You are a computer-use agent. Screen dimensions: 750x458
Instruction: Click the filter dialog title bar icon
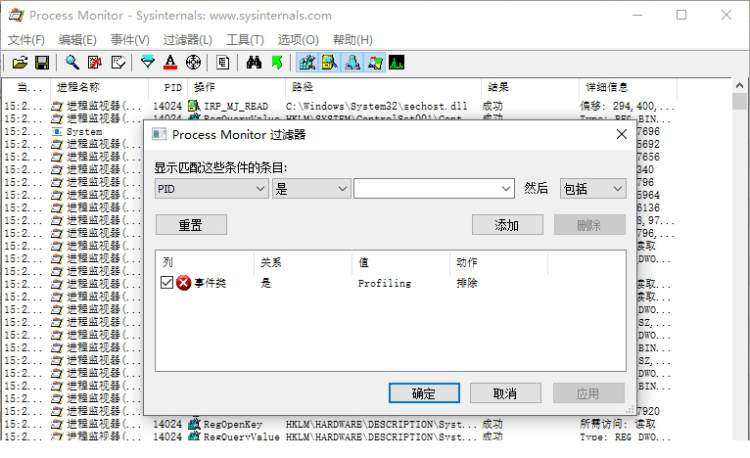pos(159,134)
